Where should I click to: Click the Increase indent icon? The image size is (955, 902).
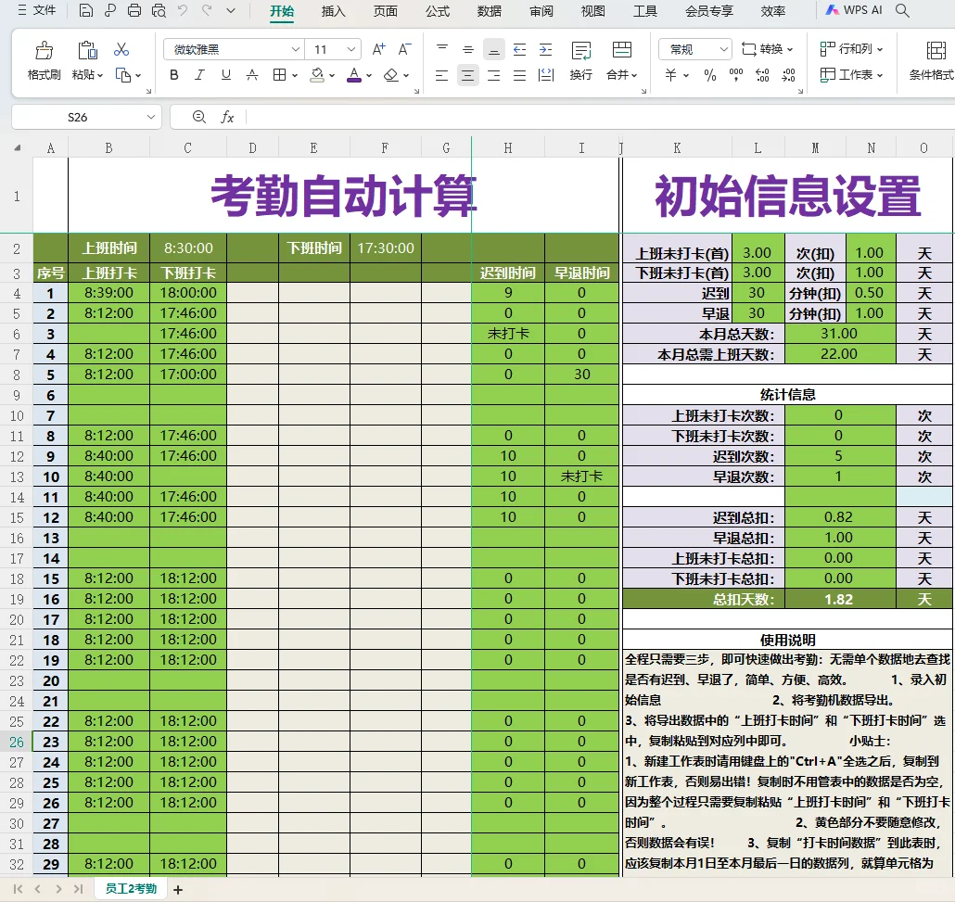546,49
